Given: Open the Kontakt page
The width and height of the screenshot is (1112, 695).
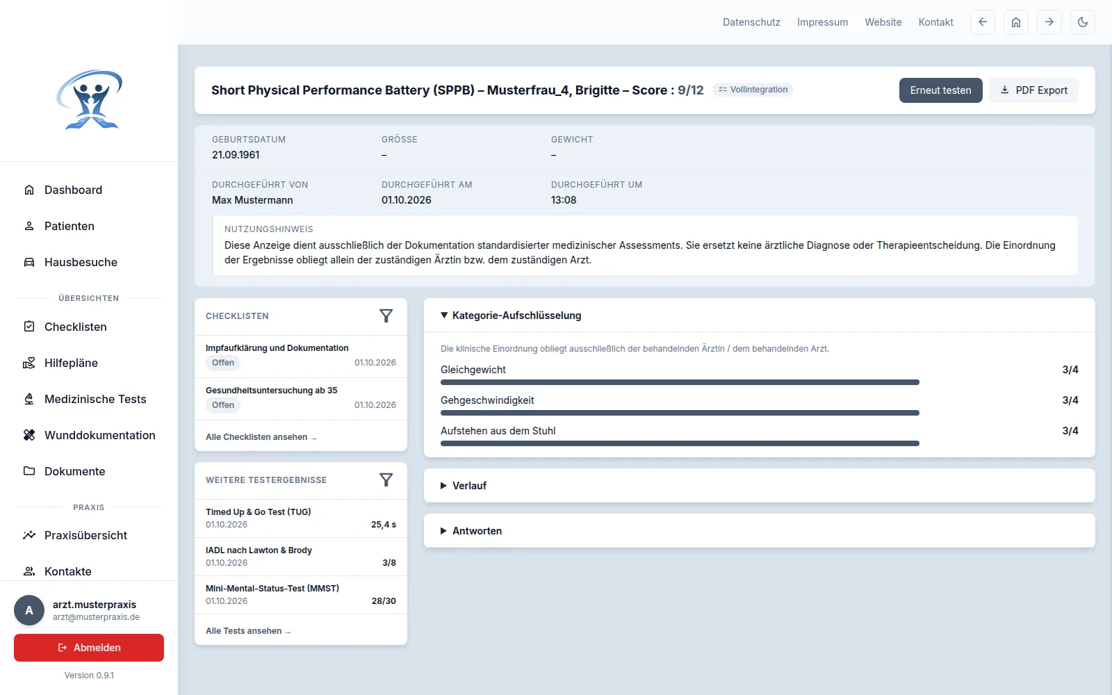Looking at the screenshot, I should click(x=936, y=22).
